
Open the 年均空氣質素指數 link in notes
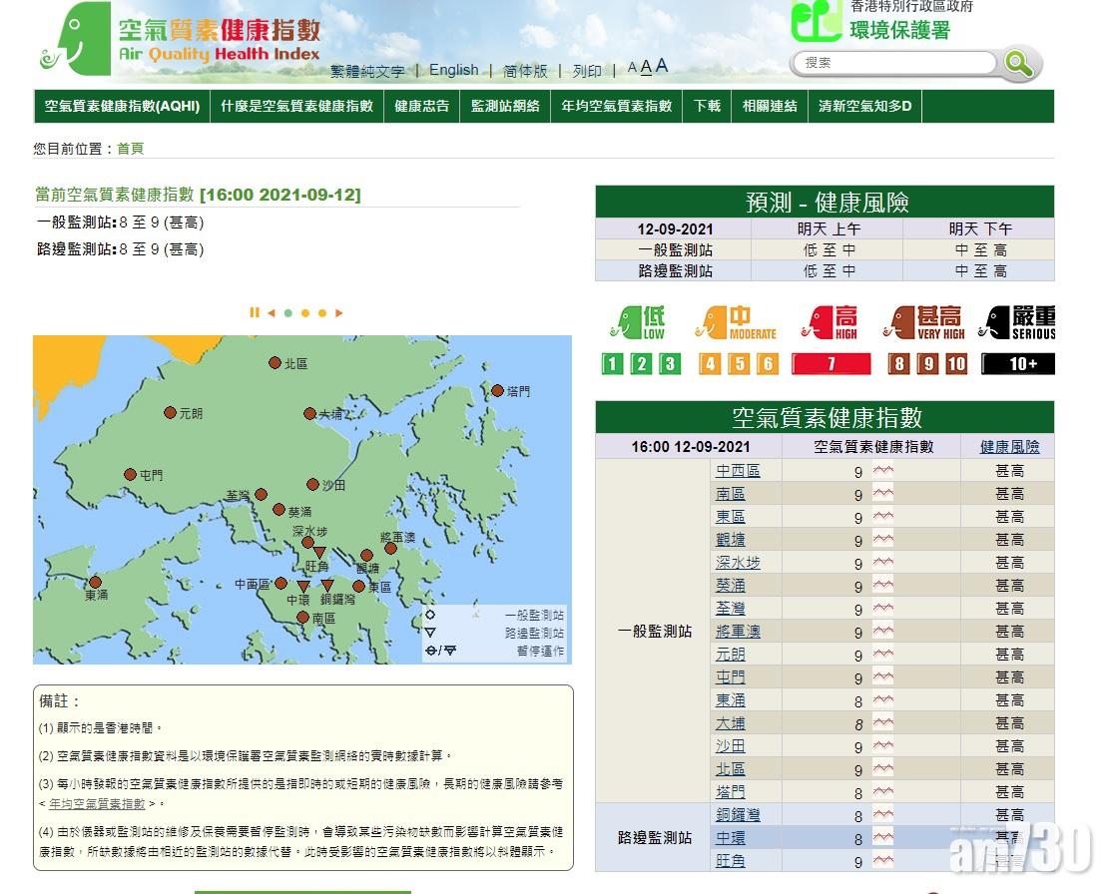(96, 803)
